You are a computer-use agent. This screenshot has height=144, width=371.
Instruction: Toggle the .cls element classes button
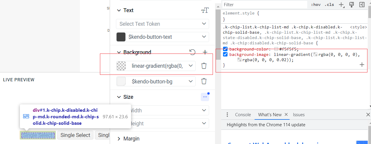329,5
